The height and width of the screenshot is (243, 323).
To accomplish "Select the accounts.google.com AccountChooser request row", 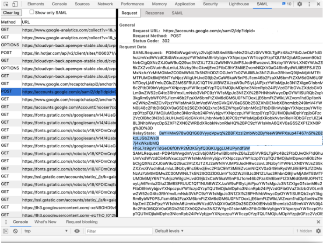I will coord(59,107).
